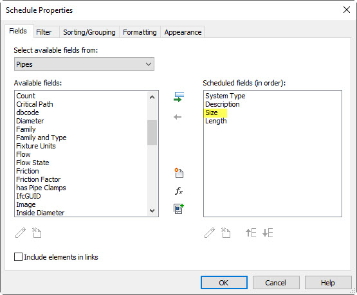Click Delete parameter icon under Available fields
This screenshot has height=295, width=357.
pos(37,233)
